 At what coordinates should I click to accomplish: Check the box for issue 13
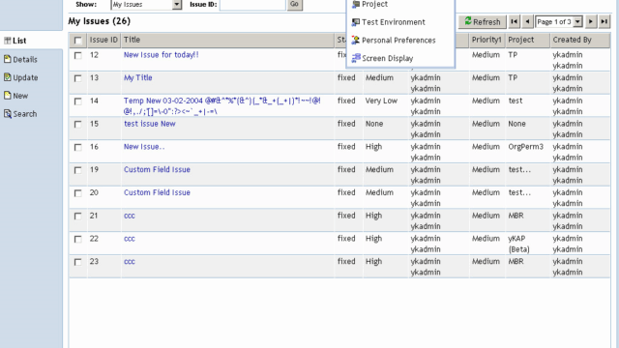77,78
